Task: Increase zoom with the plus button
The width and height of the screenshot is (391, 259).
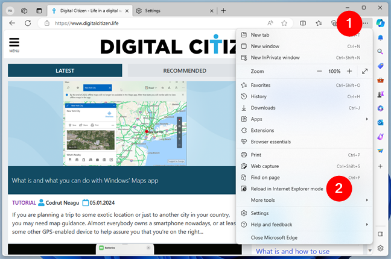Action: point(349,71)
